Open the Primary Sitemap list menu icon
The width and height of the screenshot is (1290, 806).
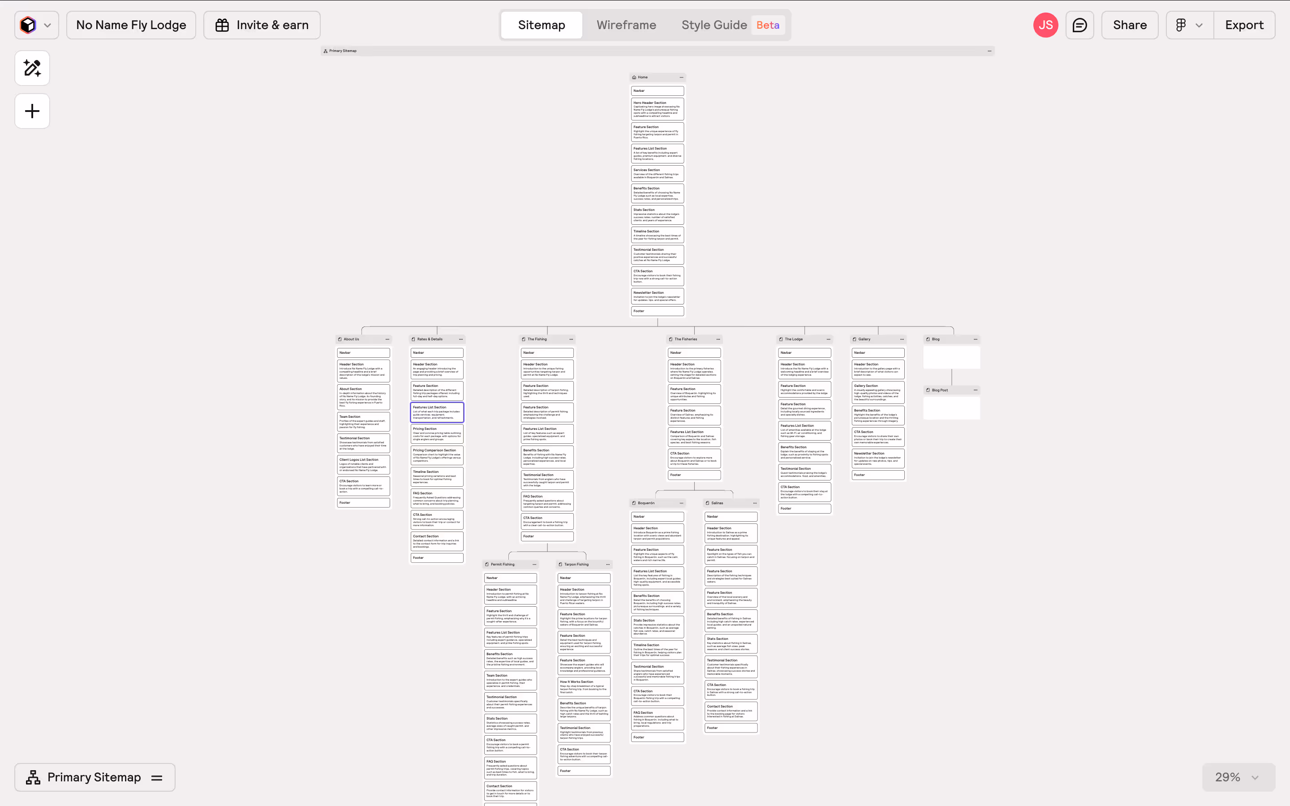pyautogui.click(x=157, y=778)
